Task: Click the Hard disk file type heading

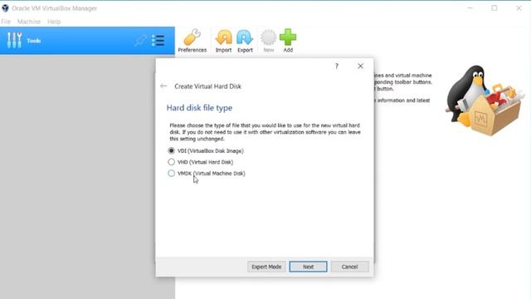Action: (199, 108)
